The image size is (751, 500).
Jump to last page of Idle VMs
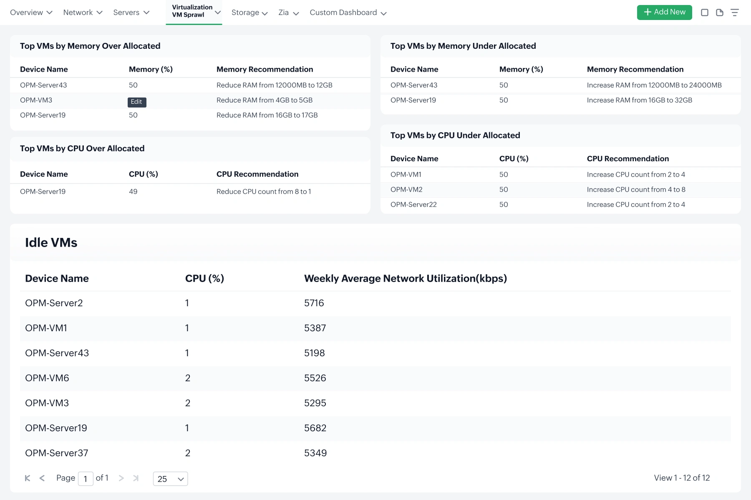[136, 478]
